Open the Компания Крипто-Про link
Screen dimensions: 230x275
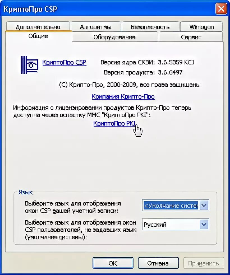(123, 96)
